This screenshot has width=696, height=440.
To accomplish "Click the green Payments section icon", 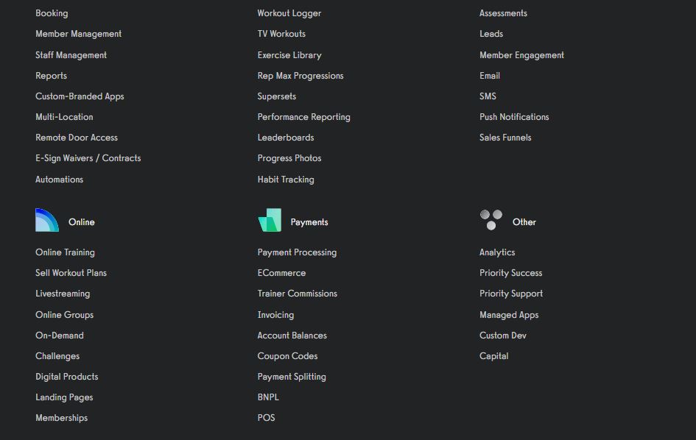I will tap(270, 221).
